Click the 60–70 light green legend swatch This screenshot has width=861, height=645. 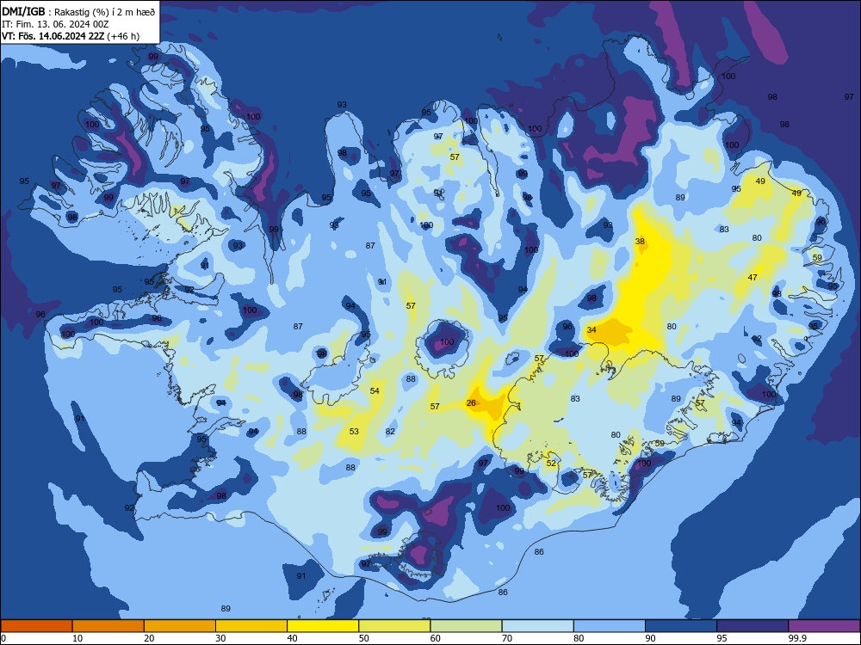click(466, 626)
